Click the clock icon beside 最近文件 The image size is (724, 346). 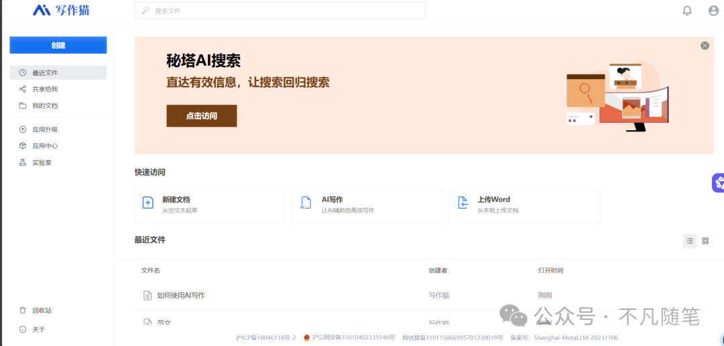(23, 72)
